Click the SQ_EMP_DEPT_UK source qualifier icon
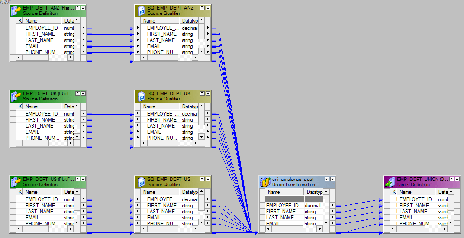464x238 pixels. pyautogui.click(x=142, y=96)
